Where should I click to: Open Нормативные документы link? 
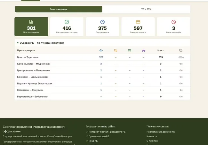161,132
